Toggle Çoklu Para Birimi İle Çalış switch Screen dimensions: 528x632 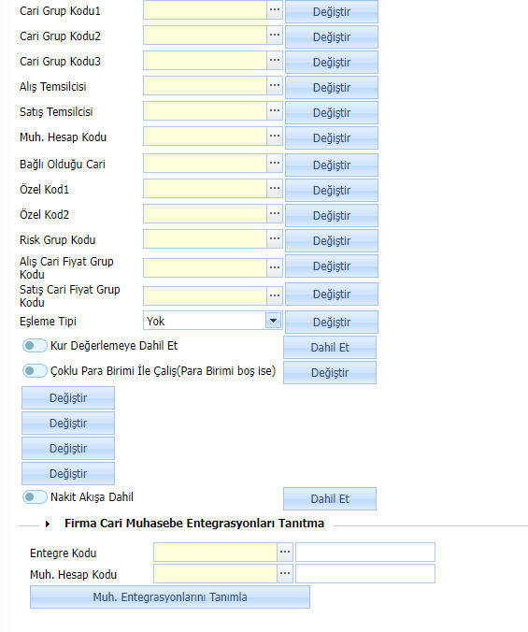[x=35, y=371]
